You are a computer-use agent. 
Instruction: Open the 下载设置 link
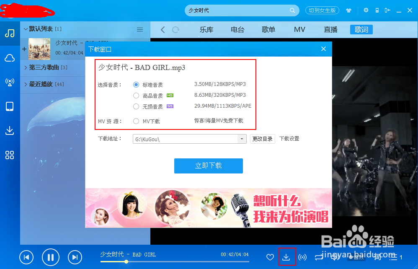tap(289, 139)
